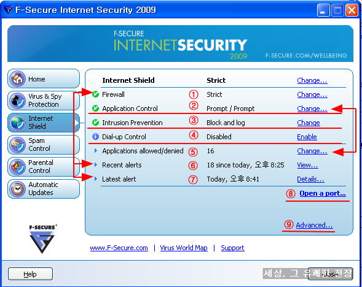This screenshot has height=287, width=362.
Task: Click Change link for Internet Shield level
Action: 312,80
